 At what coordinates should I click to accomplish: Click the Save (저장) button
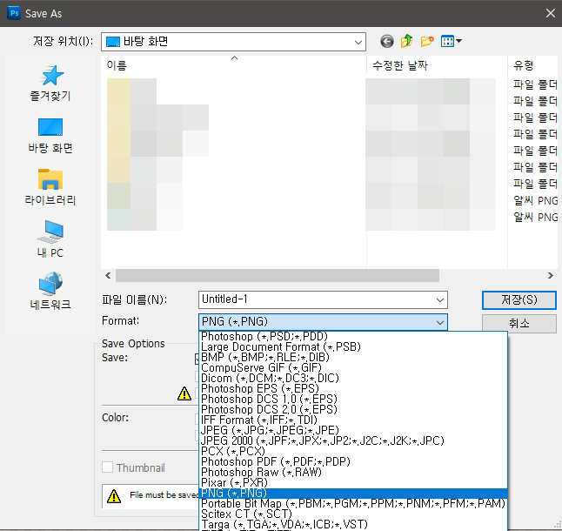coord(519,299)
